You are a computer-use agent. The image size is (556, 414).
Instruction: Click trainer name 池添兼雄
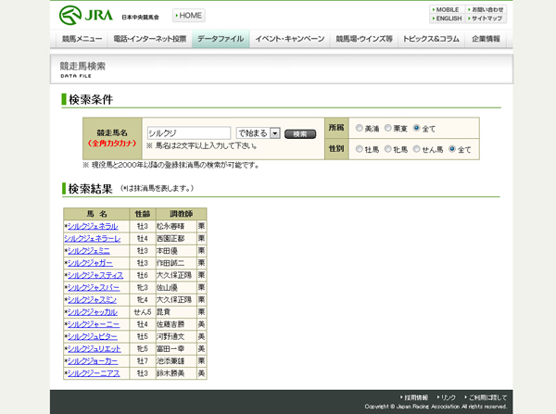[171, 361]
